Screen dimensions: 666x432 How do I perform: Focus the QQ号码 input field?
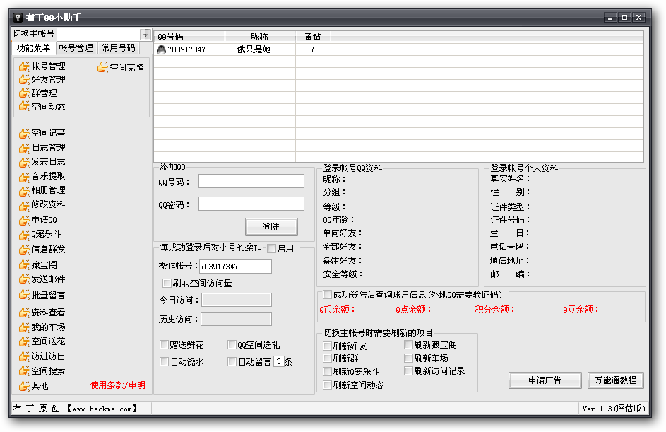pos(251,181)
